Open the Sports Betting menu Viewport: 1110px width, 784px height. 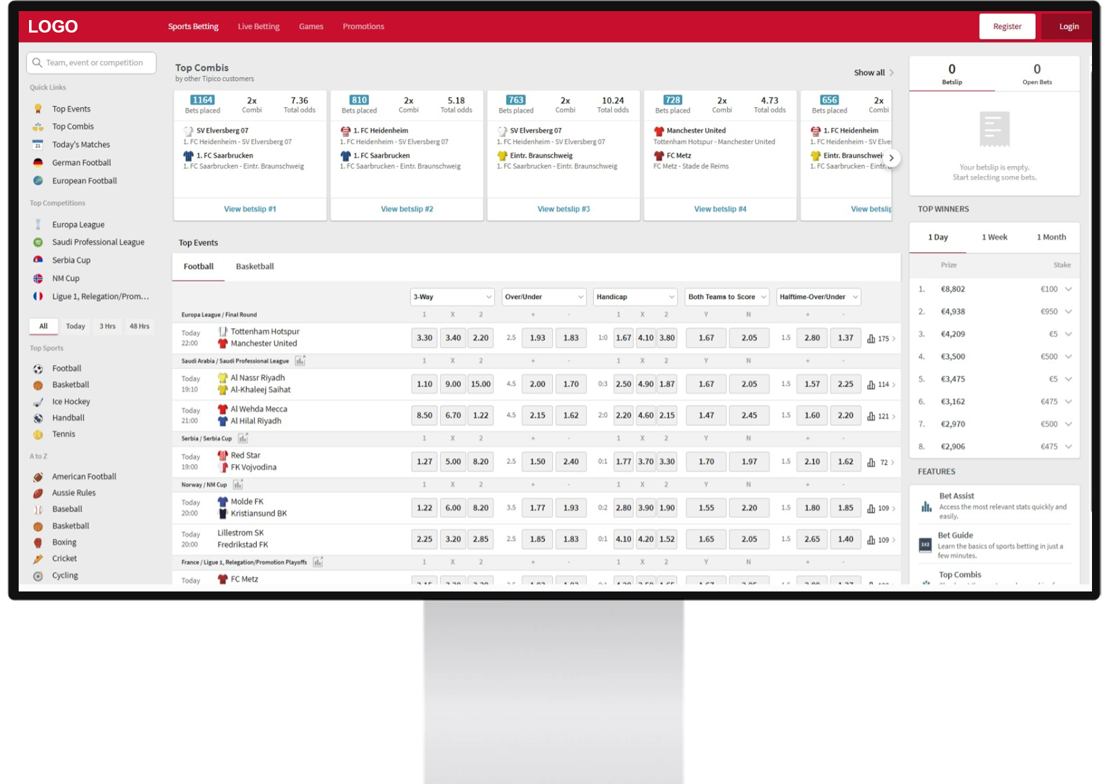point(193,26)
